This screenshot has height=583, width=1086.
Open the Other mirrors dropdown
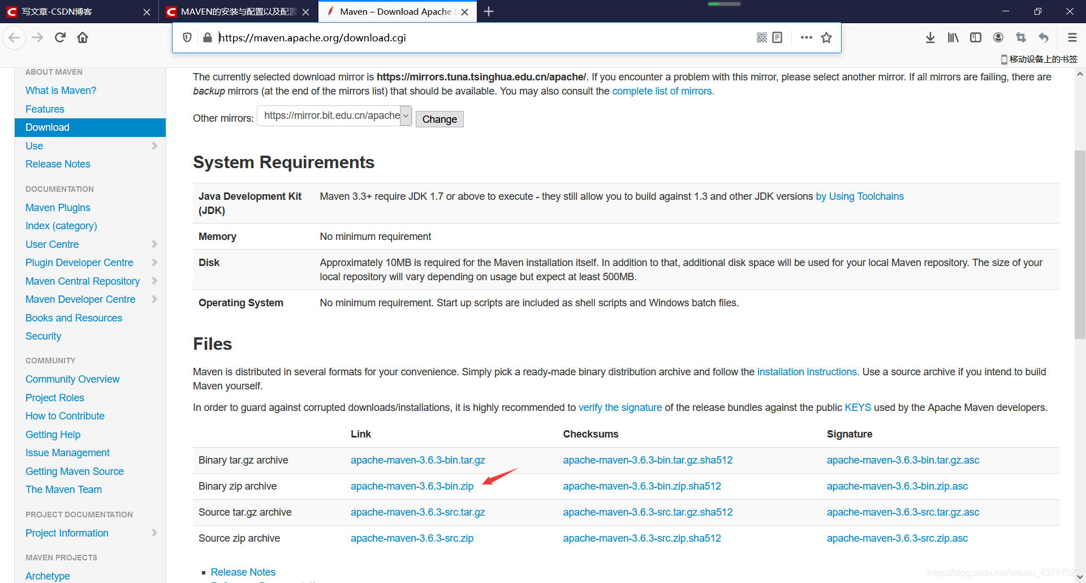tap(334, 116)
